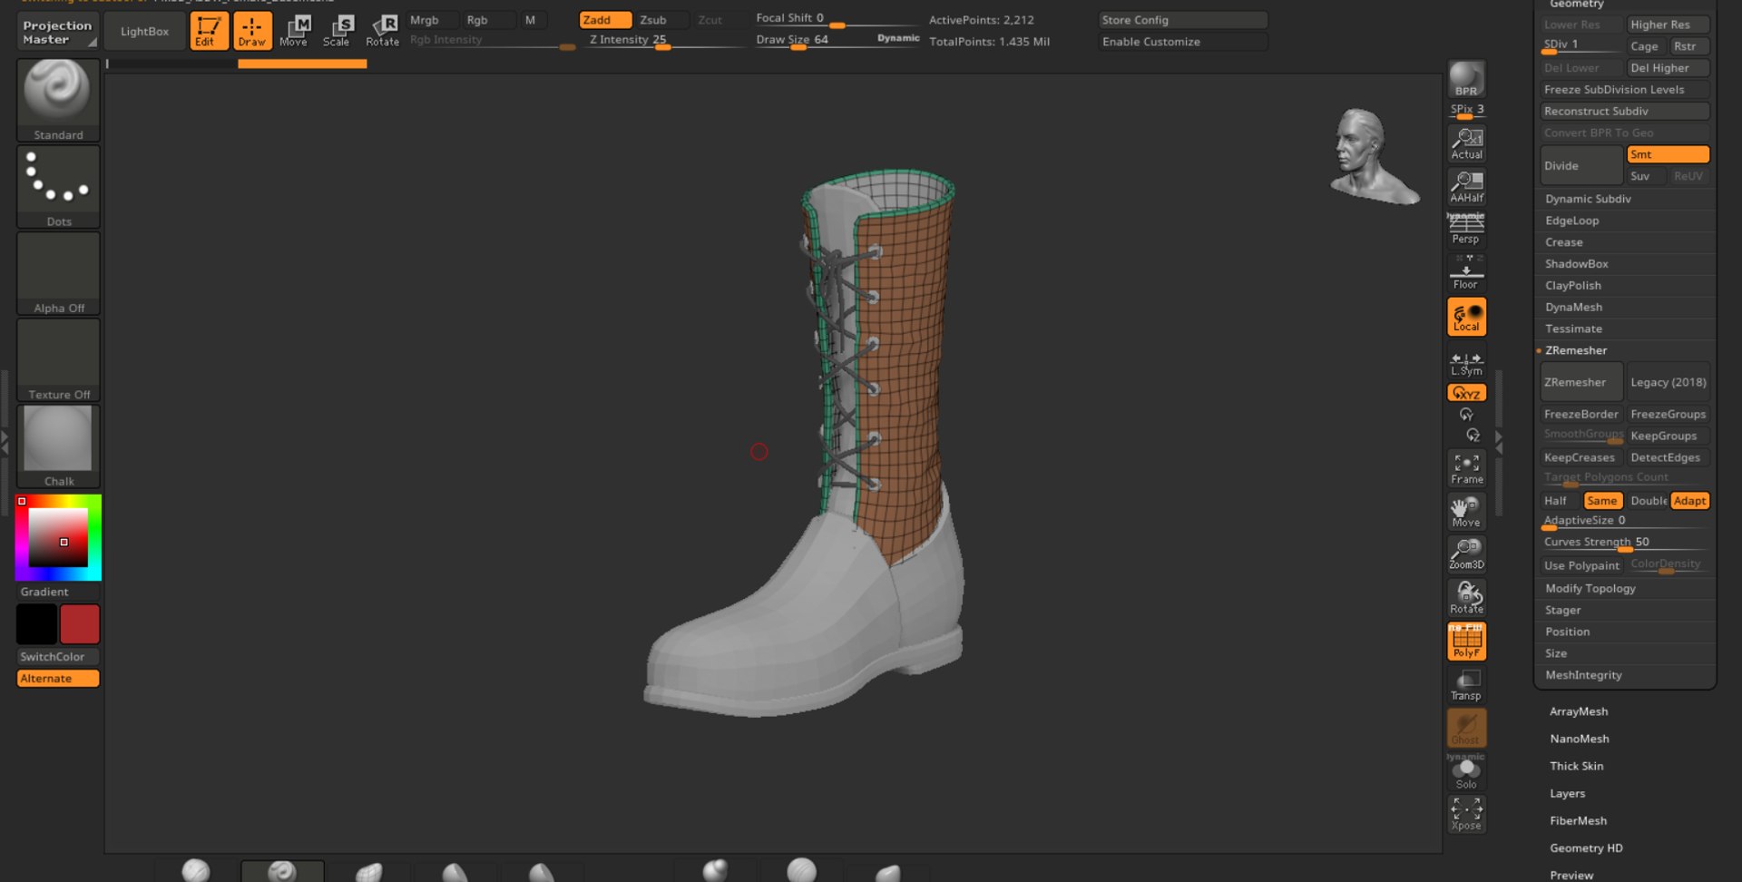Open the Layers palette
1742x882 pixels.
1567,793
